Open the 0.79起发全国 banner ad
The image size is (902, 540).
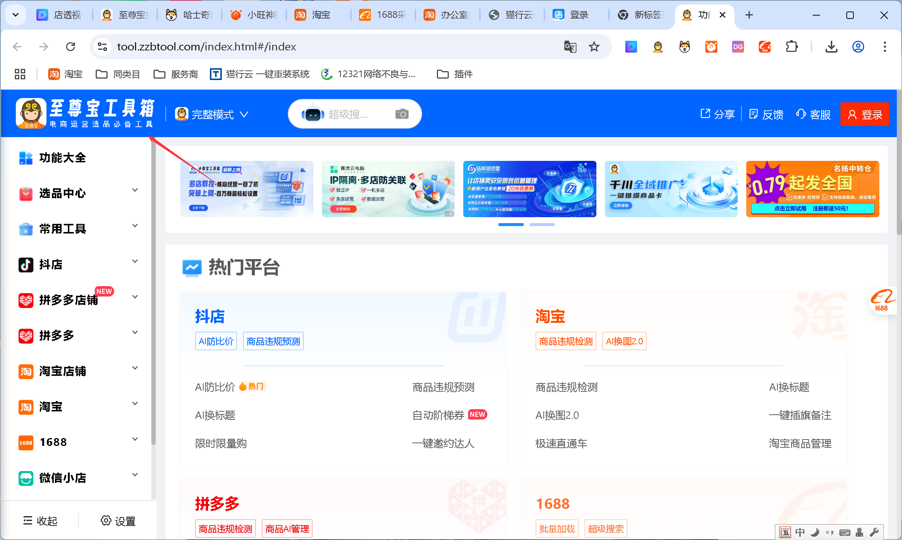coord(813,189)
